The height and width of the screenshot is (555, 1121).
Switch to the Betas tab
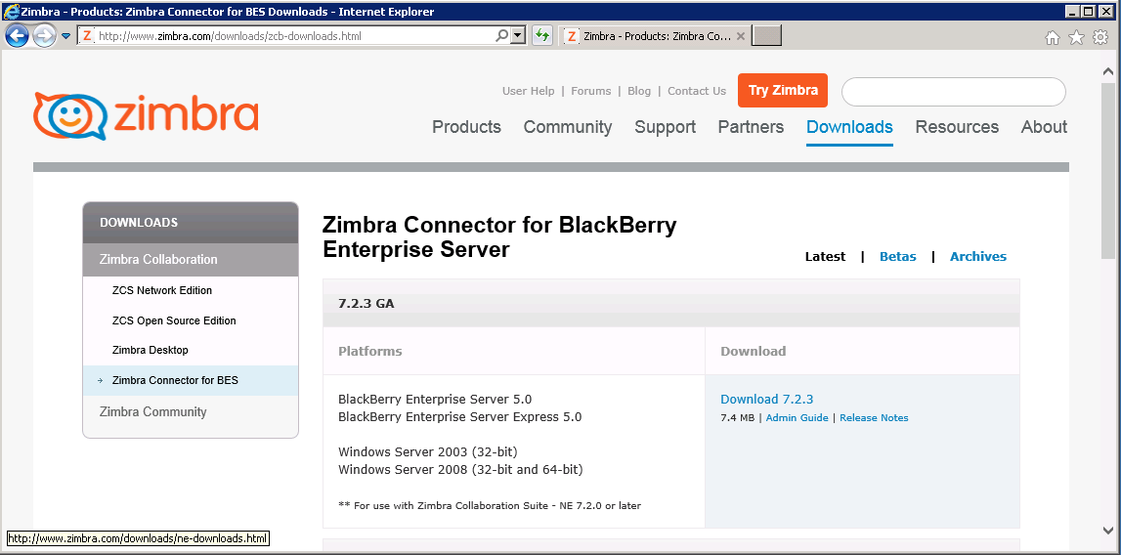897,257
